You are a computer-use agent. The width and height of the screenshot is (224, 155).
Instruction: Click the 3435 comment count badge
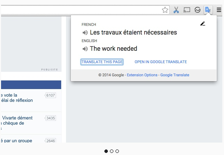tap(50, 118)
